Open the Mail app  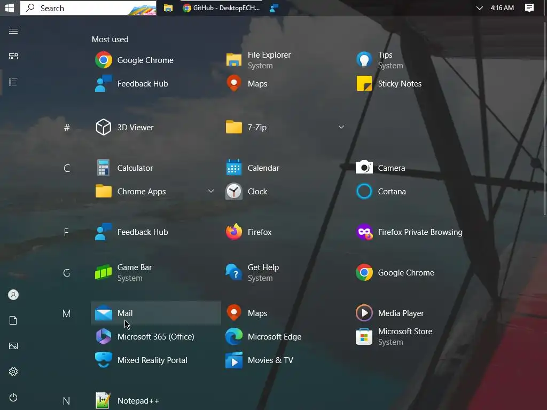pyautogui.click(x=155, y=313)
